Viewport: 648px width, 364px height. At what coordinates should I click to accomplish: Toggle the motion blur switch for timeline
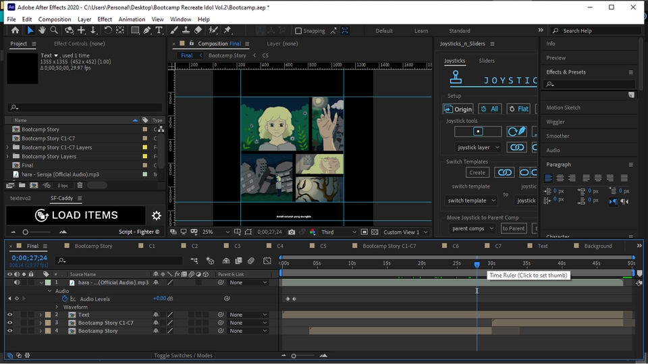pos(251,261)
